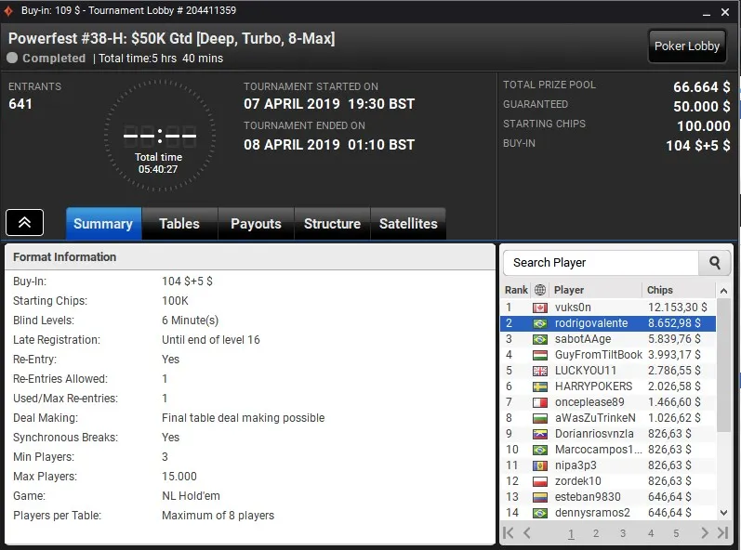
Task: Click the partypoker diamond logo icon
Action: pos(8,10)
